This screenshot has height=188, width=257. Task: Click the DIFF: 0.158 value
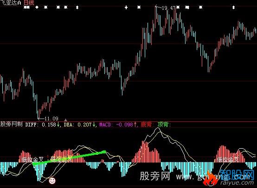pos(41,125)
